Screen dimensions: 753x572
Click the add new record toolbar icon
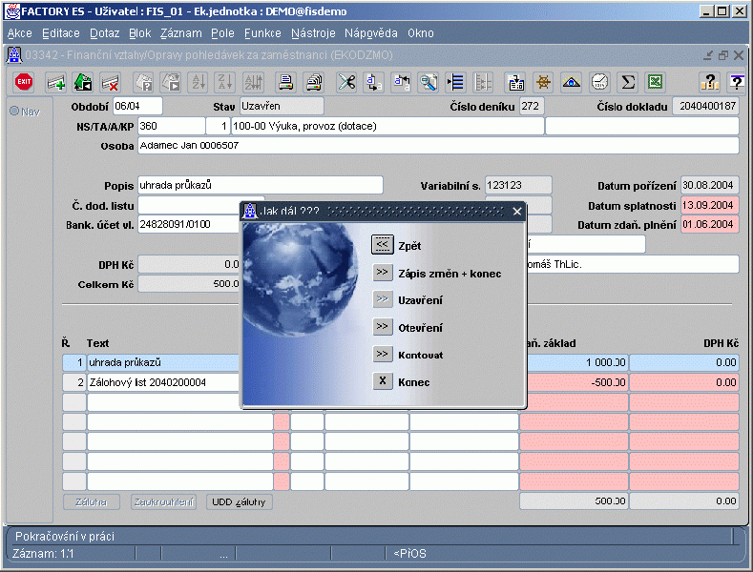pyautogui.click(x=55, y=83)
